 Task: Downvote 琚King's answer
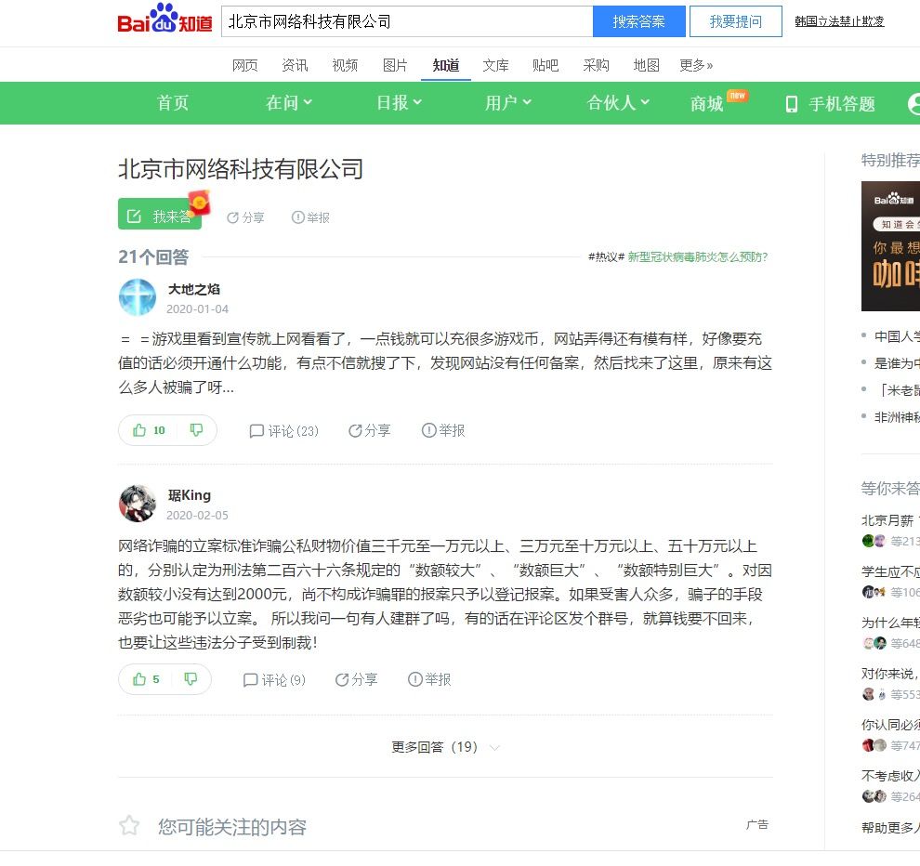pyautogui.click(x=191, y=679)
